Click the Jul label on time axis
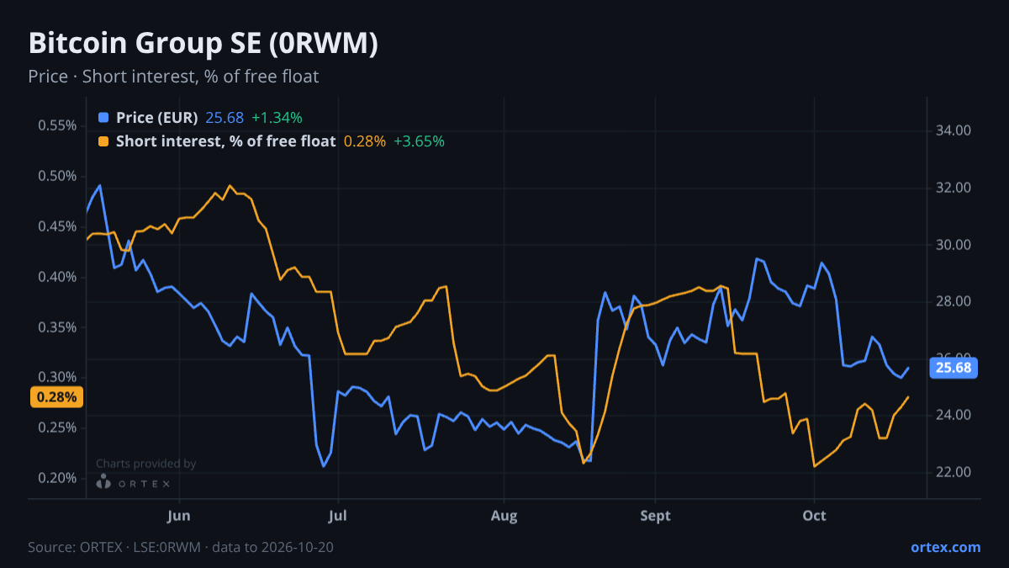This screenshot has width=1009, height=568. (x=337, y=516)
